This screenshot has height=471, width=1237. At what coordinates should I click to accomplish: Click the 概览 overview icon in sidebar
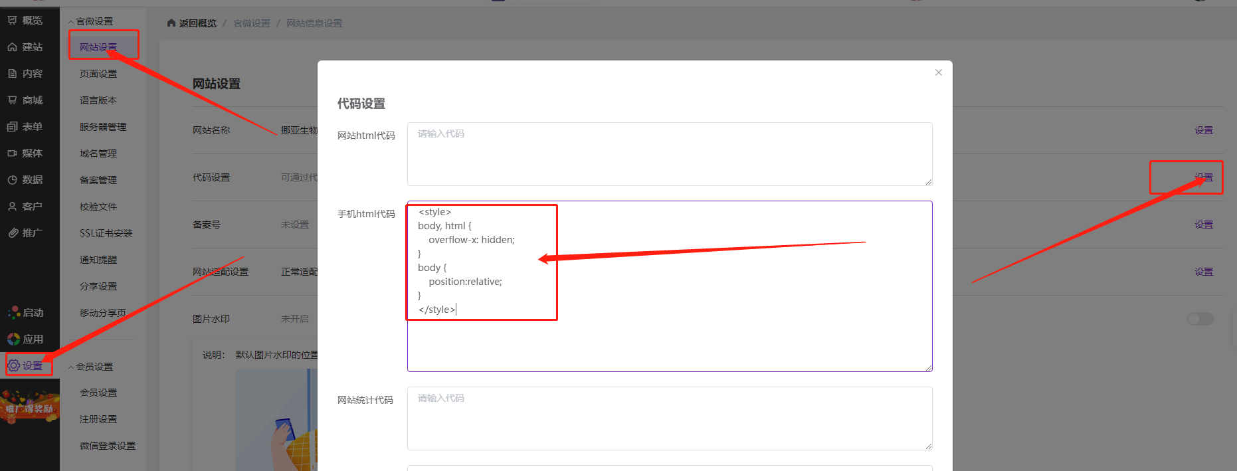[x=13, y=21]
